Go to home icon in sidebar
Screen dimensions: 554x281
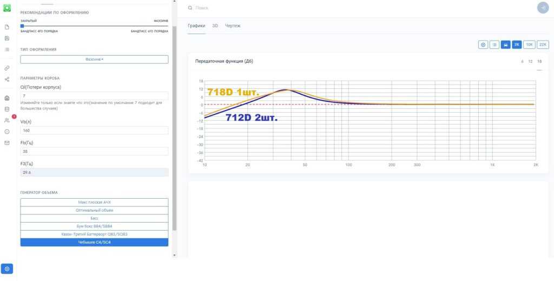(7, 98)
